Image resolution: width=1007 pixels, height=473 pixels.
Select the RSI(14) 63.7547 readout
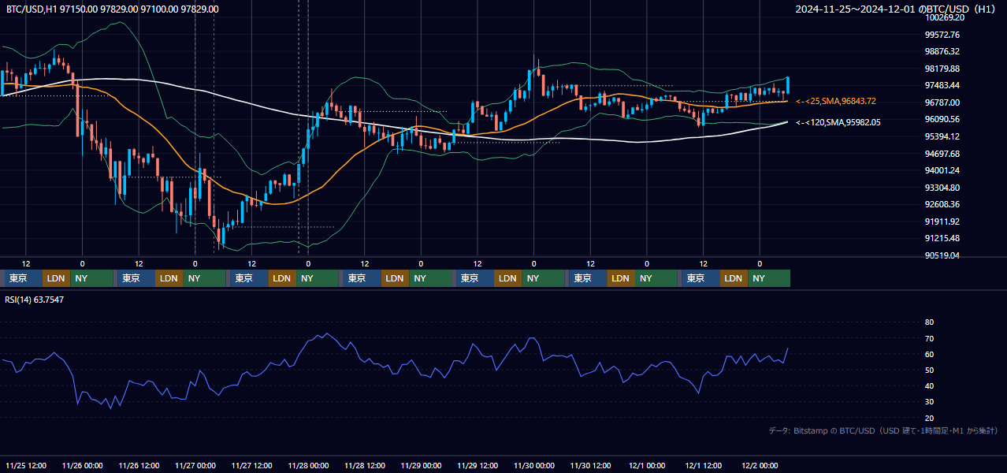35,300
